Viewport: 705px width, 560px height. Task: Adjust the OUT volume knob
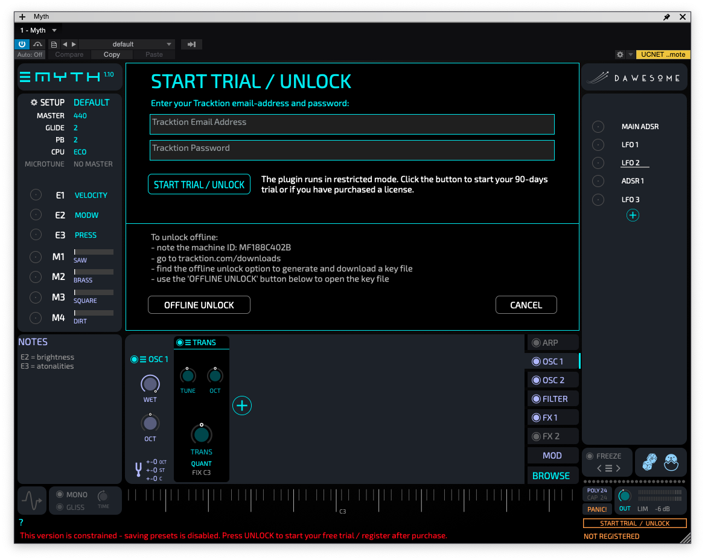tap(625, 495)
